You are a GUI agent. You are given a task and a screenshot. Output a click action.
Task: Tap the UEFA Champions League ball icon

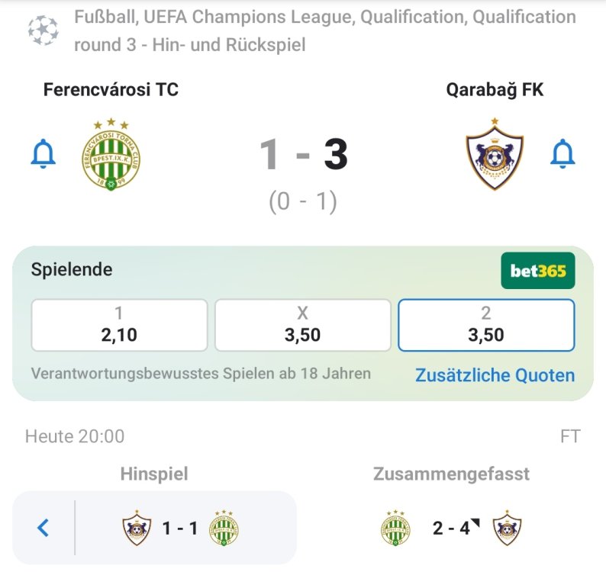pos(43,31)
